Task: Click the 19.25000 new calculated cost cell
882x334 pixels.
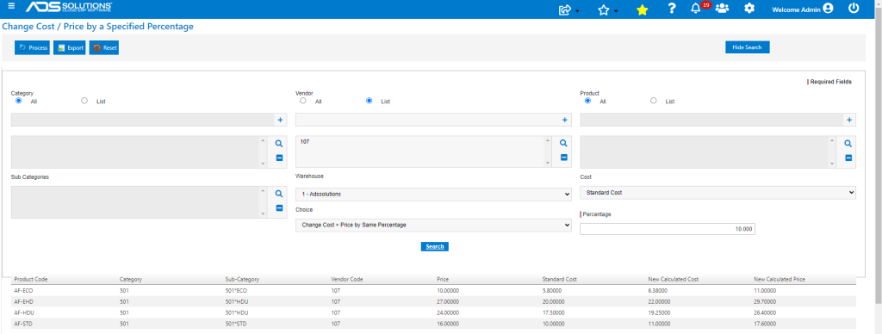Action: [x=659, y=312]
